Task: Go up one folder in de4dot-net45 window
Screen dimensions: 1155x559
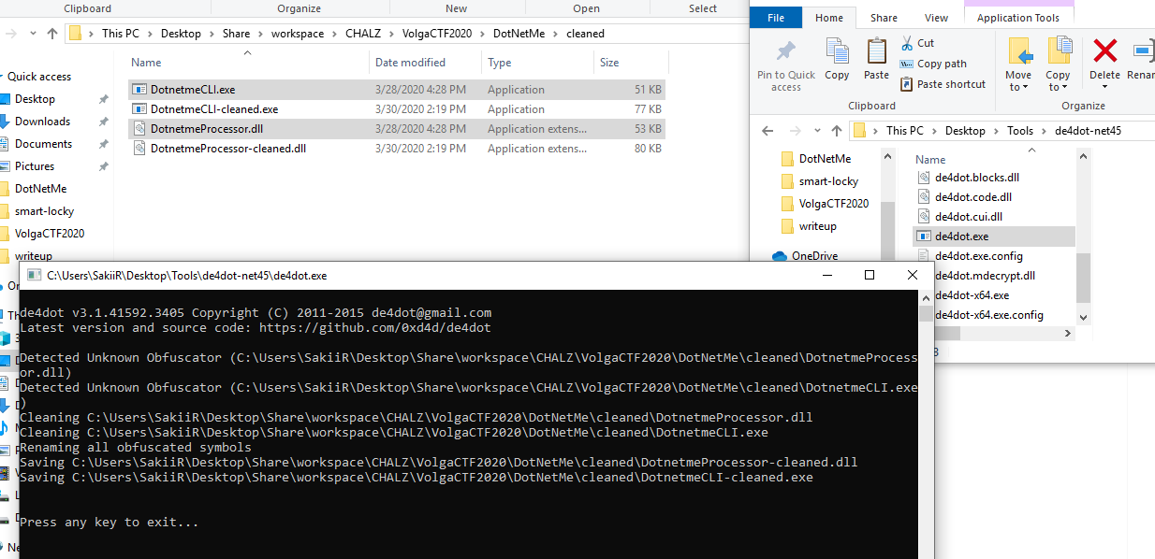Action: tap(838, 131)
